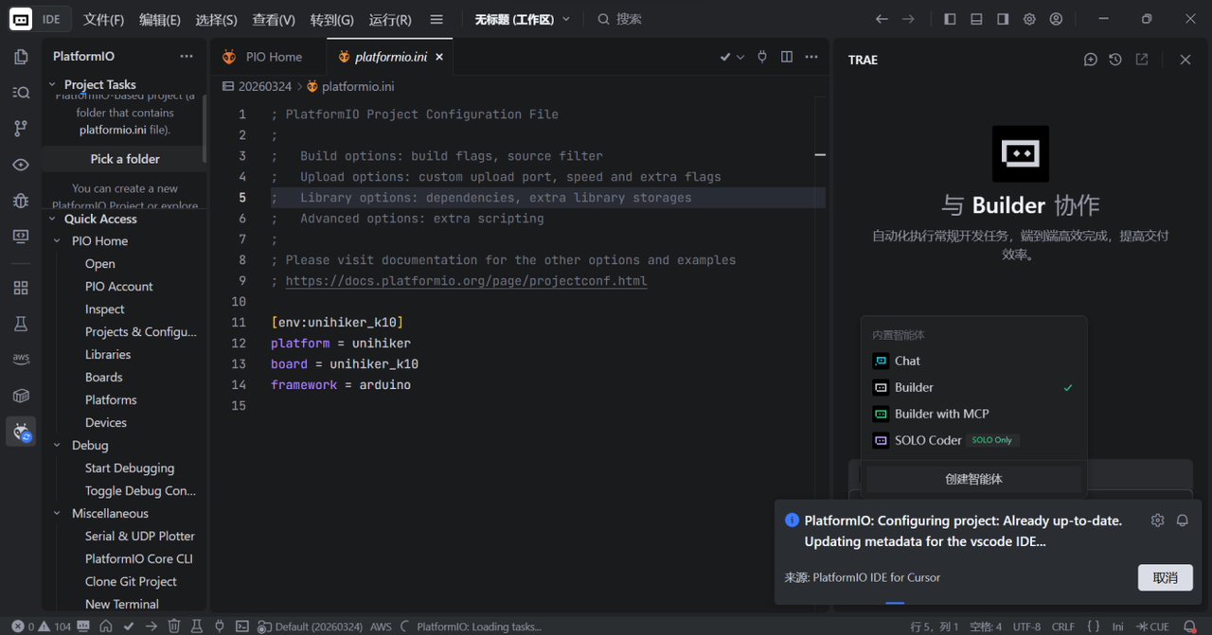The height and width of the screenshot is (635, 1212).
Task: Open the build checkmark dropdown arrow in editor toolbar
Action: coord(740,57)
